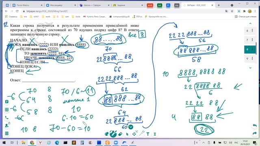This screenshot has height=146, width=260.
Task: Open the BitPaper color palette tool
Action: pos(106,134)
